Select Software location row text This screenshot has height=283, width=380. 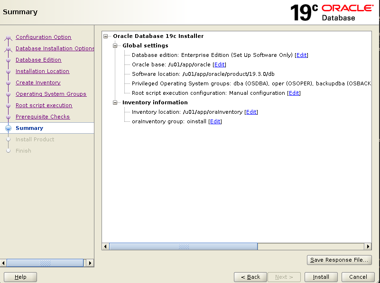pyautogui.click(x=203, y=74)
